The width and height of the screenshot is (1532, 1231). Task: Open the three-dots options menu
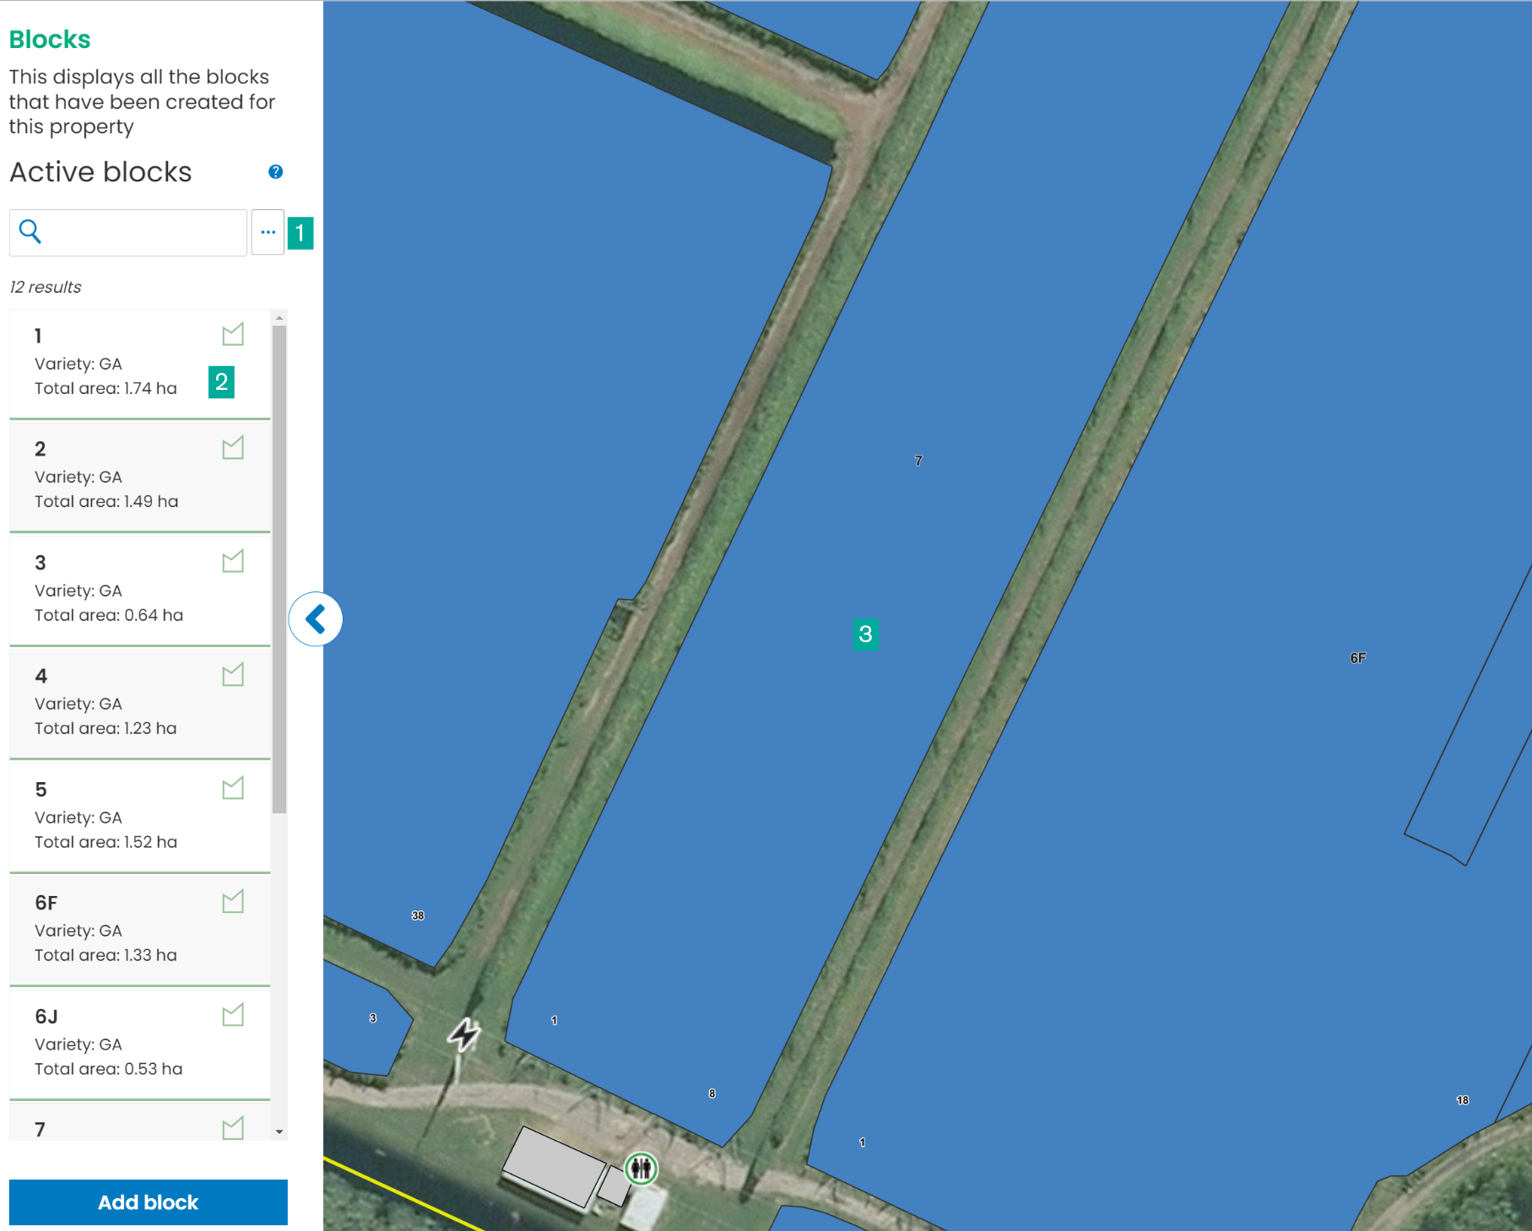pos(268,233)
